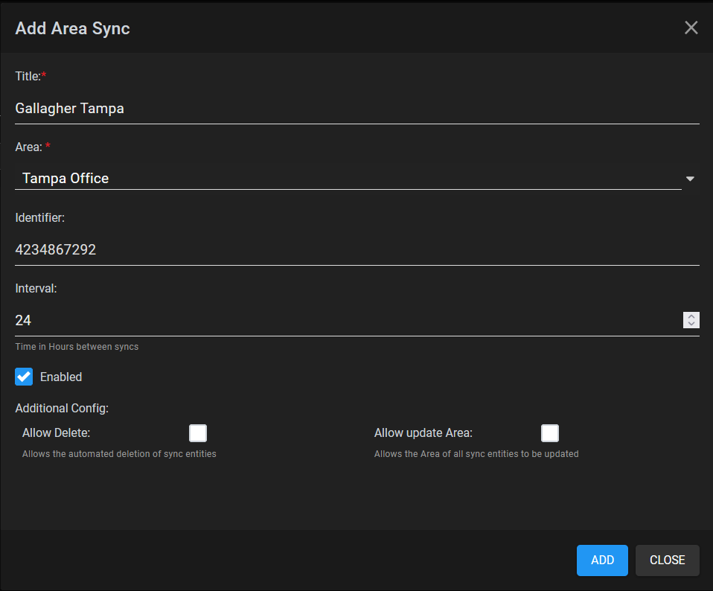Select the 'Time in Hours between syncs' hint
713x591 pixels.
click(77, 346)
